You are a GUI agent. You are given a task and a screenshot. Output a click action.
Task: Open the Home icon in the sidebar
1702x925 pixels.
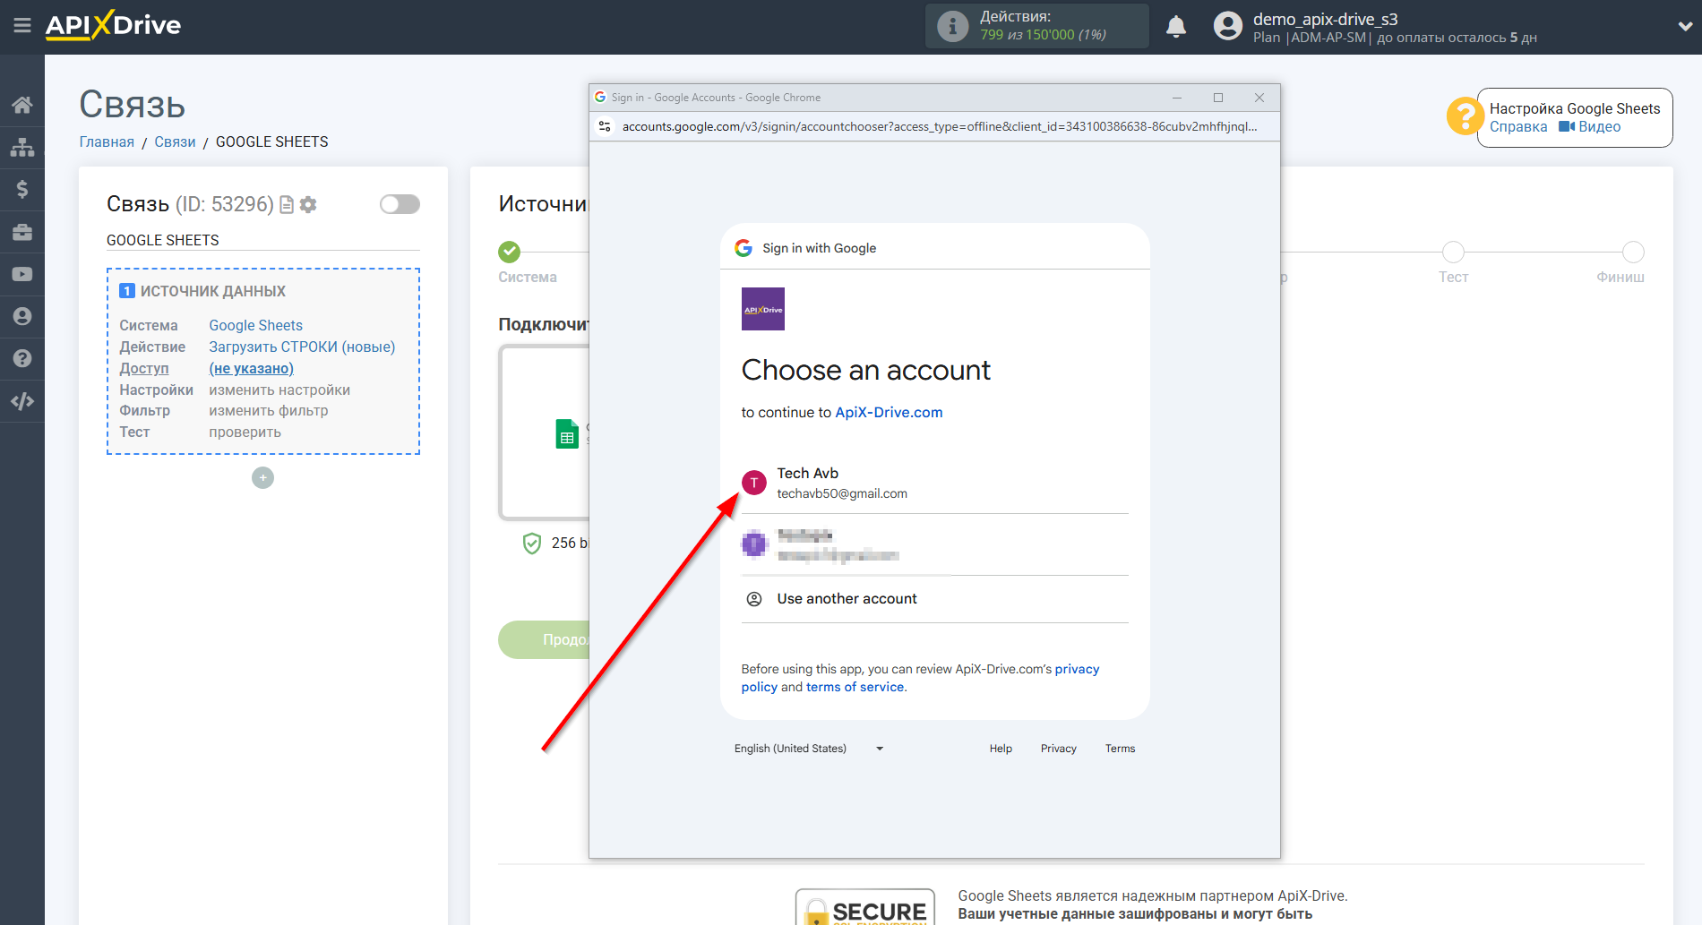coord(22,104)
